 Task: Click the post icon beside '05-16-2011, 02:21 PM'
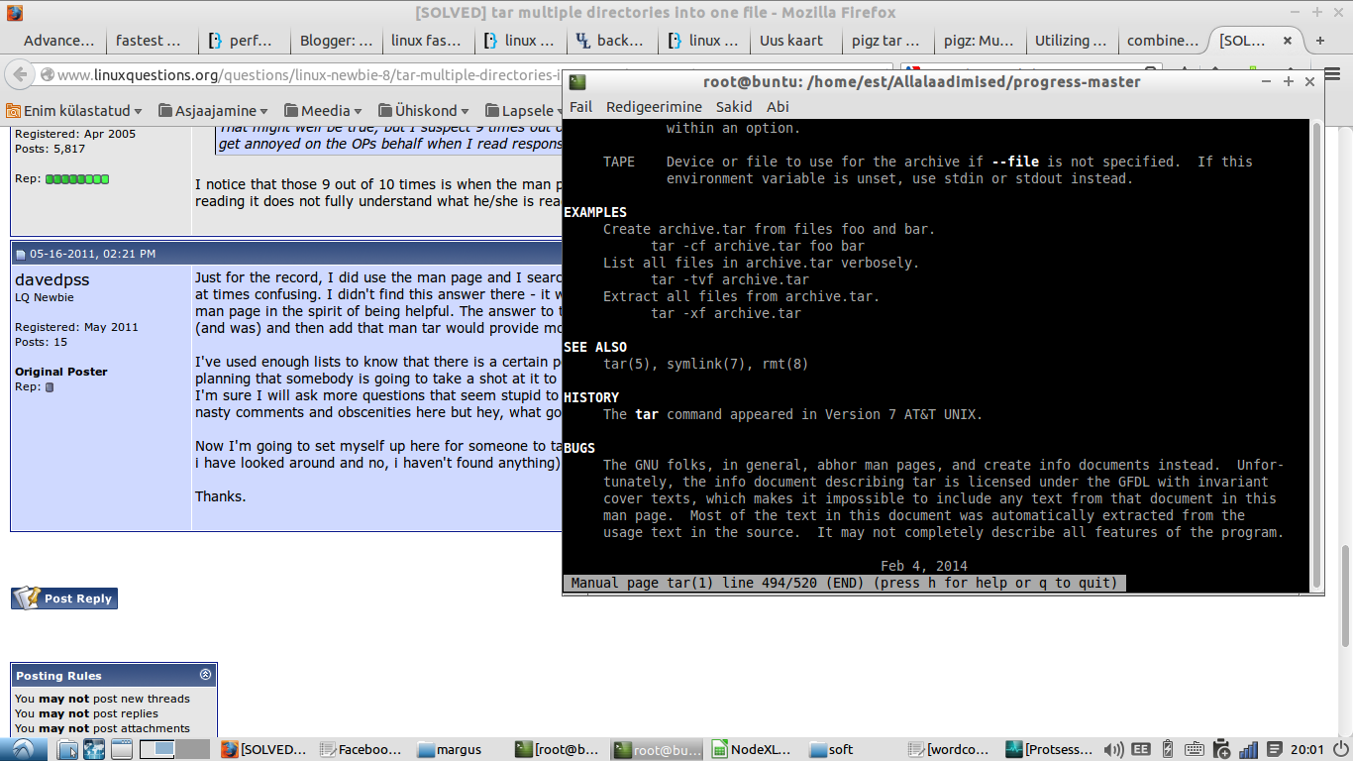(x=20, y=255)
